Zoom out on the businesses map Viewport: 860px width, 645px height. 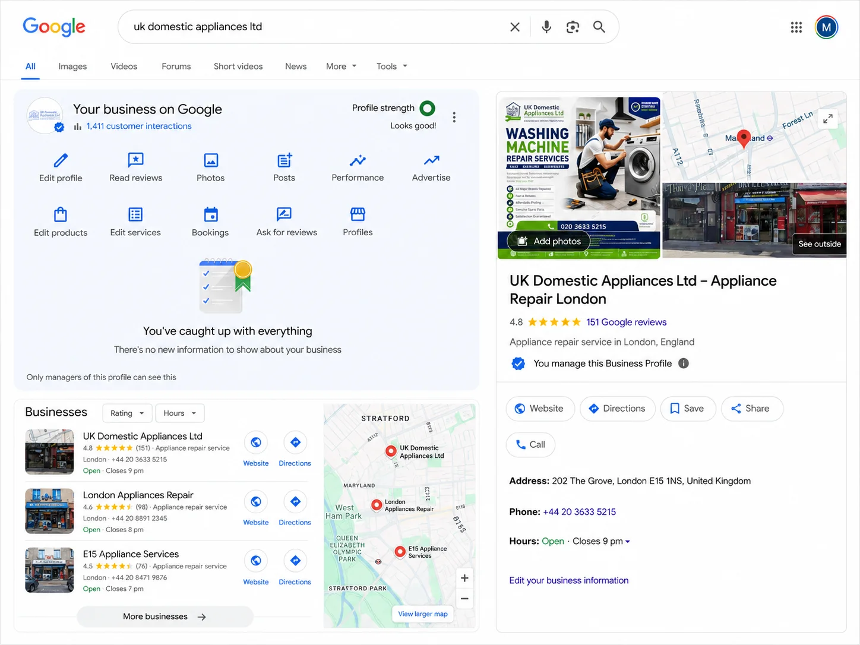(464, 599)
